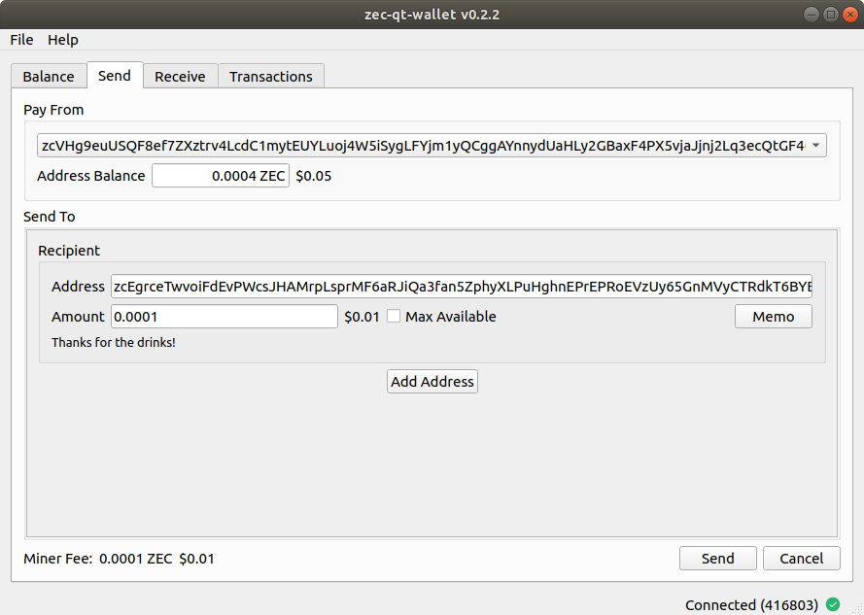The height and width of the screenshot is (615, 864).
Task: Maximize the wallet window
Action: pyautogui.click(x=830, y=15)
